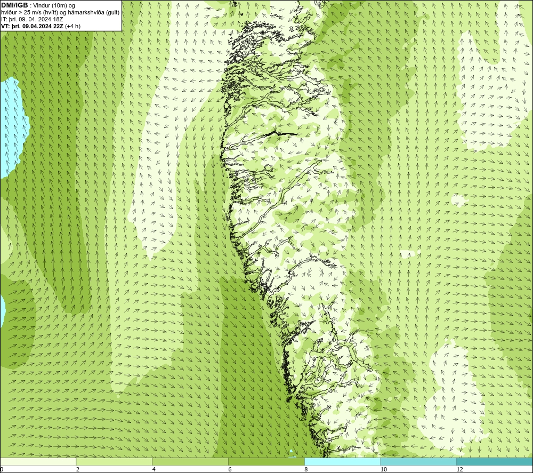The width and height of the screenshot is (533, 473).
Task: Click the legend scale label '8'
Action: click(306, 469)
